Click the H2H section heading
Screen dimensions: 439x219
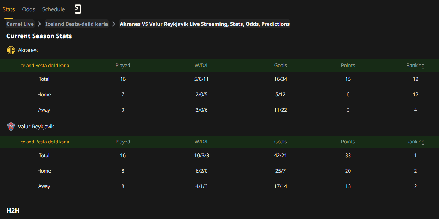[x=13, y=210]
